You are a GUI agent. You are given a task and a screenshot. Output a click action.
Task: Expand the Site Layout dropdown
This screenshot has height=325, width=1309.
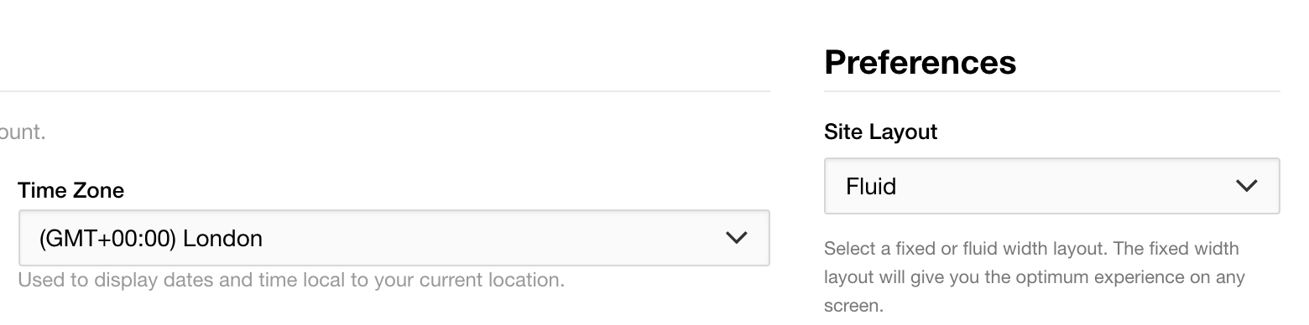pos(1051,186)
